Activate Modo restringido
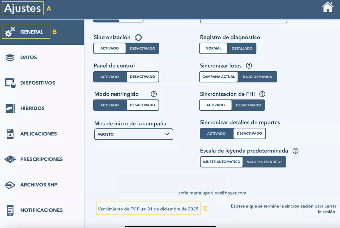Viewport: 340px width, 228px height. coord(110,105)
